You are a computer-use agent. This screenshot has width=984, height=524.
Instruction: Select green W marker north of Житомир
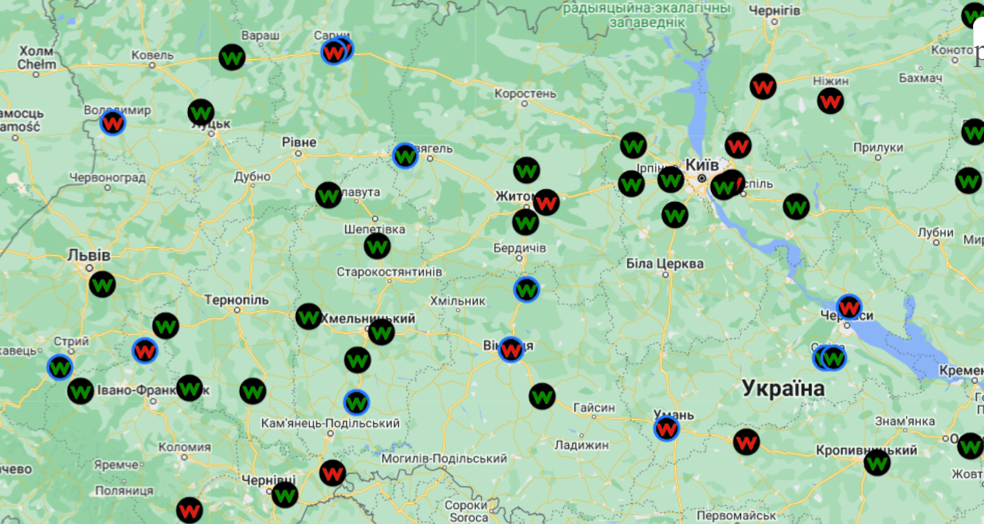coord(526,170)
